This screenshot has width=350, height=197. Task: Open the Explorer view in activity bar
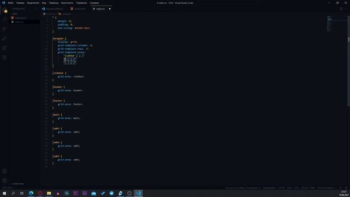(x=4, y=10)
